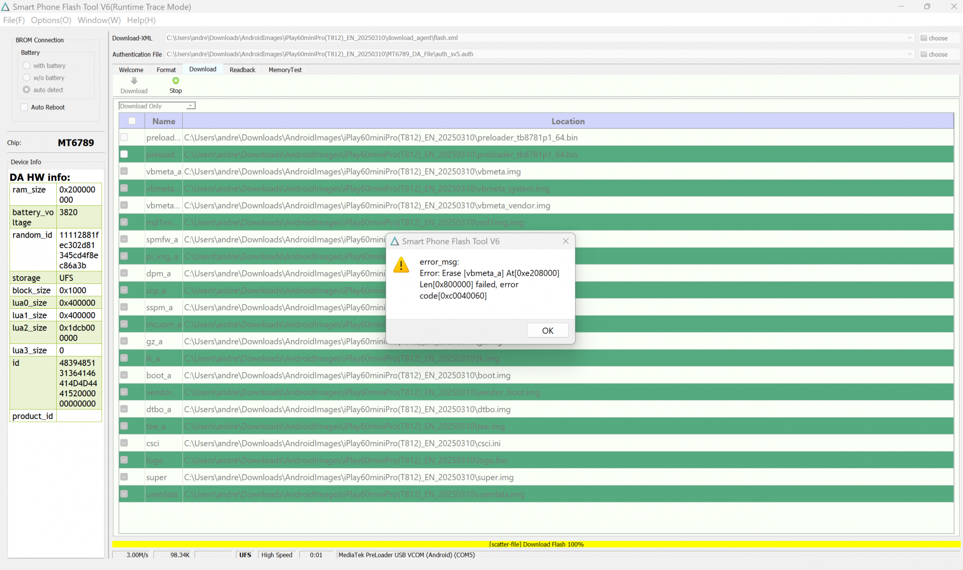Select the 'with battery' radio button
Screen dimensions: 963x570
pyautogui.click(x=27, y=65)
